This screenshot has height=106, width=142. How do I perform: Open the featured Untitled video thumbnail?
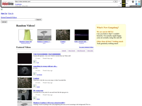pos(25,83)
